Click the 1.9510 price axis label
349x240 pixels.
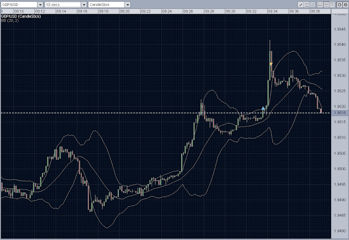pos(340,137)
